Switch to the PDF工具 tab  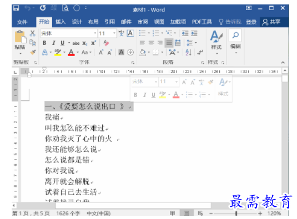[x=202, y=22]
